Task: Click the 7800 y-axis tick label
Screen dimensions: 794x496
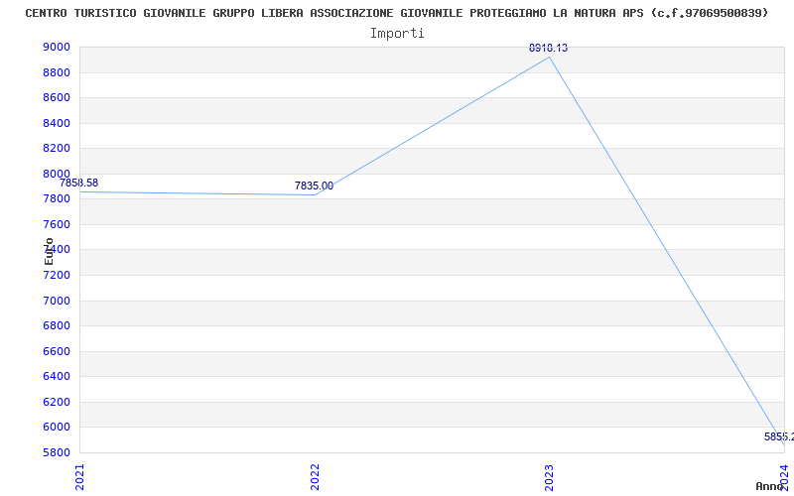Action: coord(57,199)
